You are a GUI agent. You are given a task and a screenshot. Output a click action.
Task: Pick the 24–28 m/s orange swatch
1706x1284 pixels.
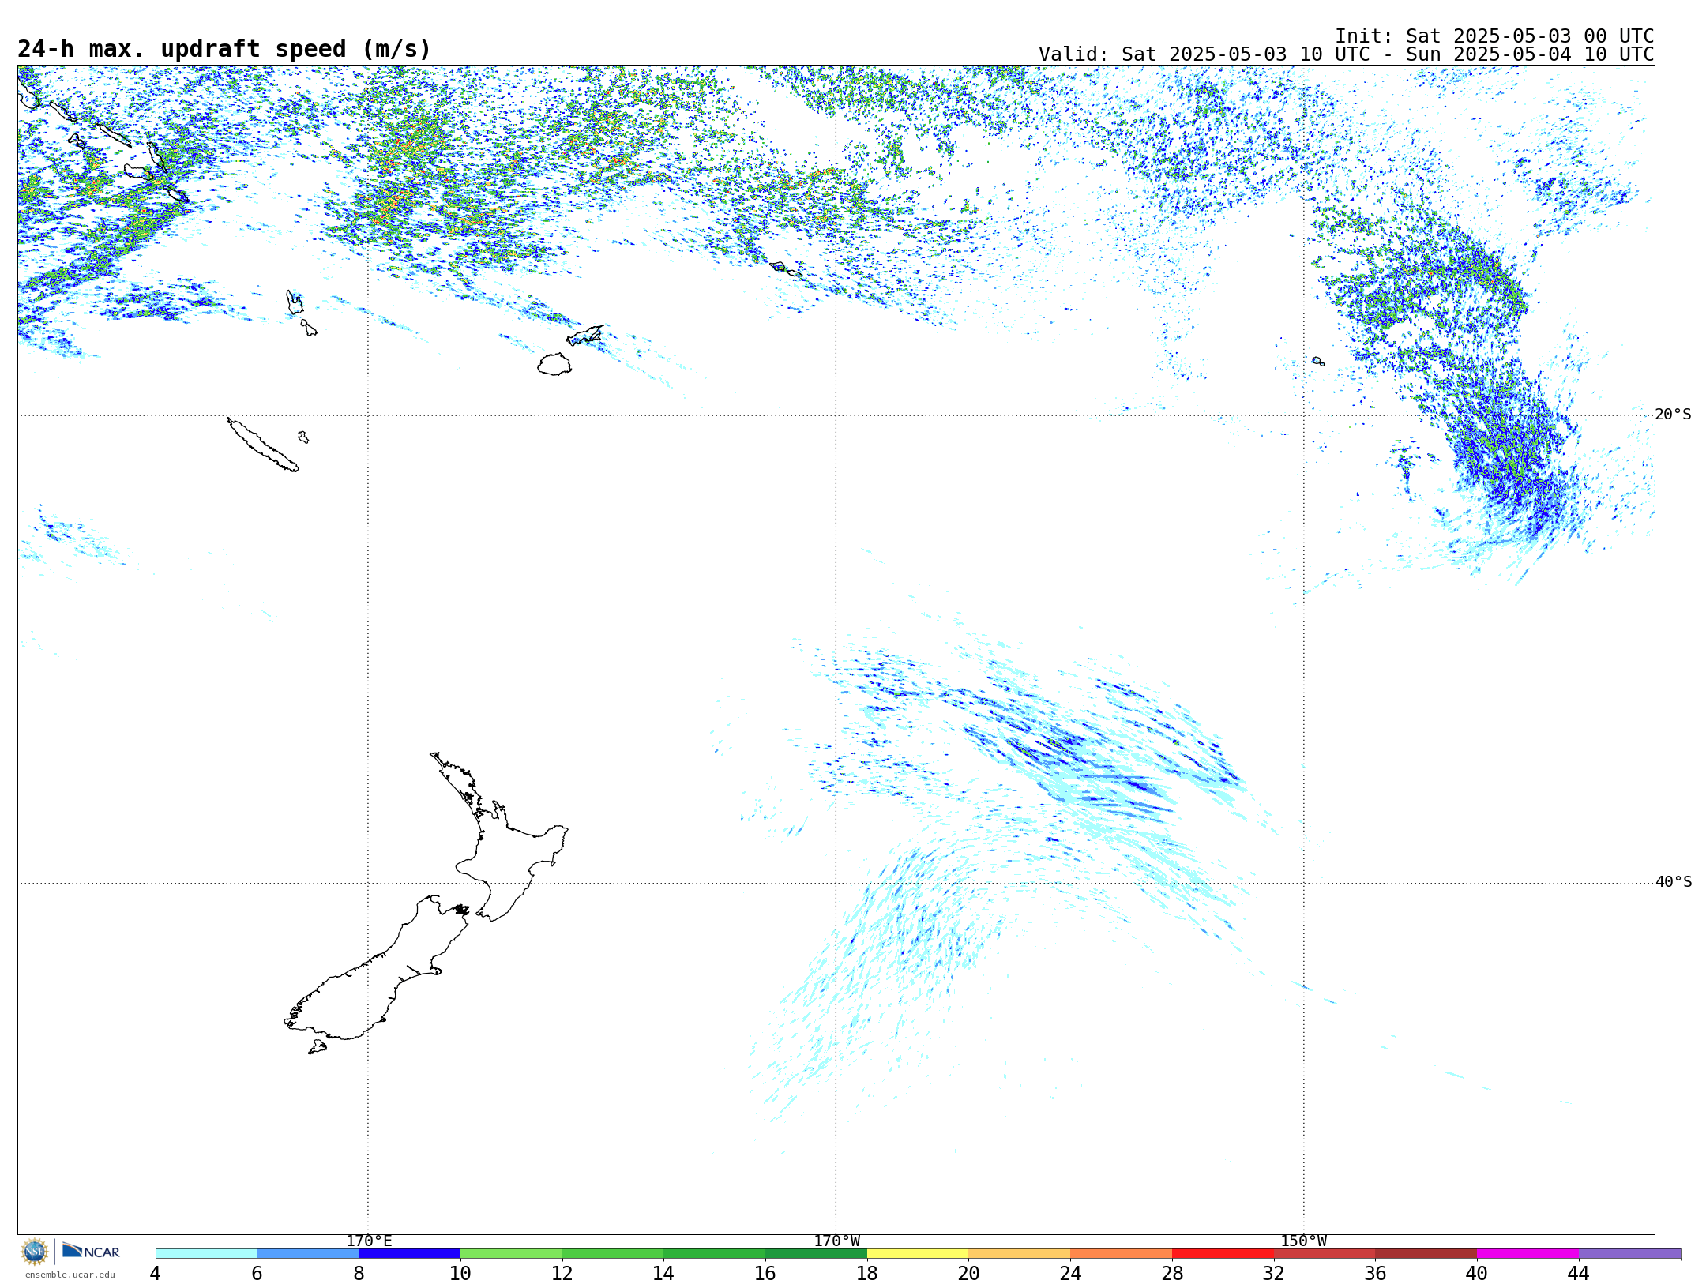click(1122, 1254)
